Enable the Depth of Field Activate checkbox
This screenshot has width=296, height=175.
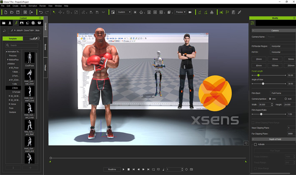click(x=256, y=145)
